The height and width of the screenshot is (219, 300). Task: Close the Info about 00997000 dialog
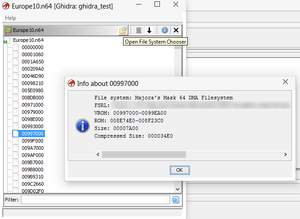coord(285,82)
